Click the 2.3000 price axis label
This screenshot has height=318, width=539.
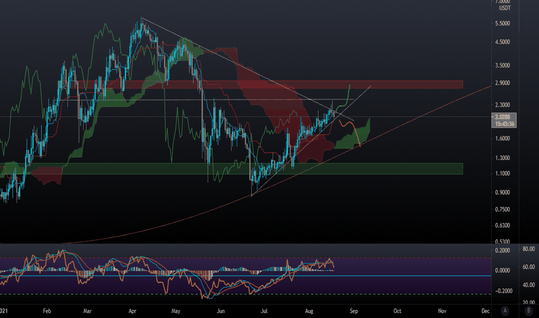click(502, 105)
